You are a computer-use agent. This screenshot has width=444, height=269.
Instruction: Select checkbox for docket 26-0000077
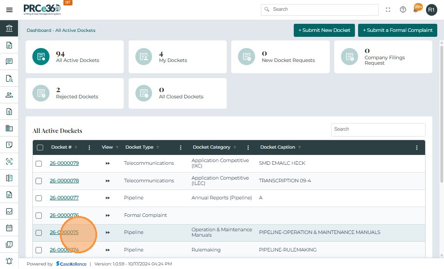(x=39, y=198)
